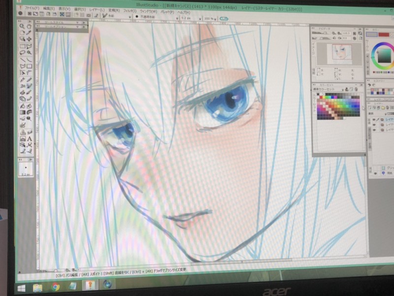The height and width of the screenshot is (296, 394).
Task: Open the 不透明水彩 brush preset dropdown
Action: click(177, 18)
